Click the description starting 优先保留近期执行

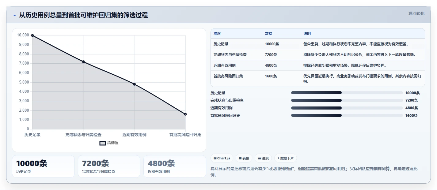pyautogui.click(x=362, y=79)
